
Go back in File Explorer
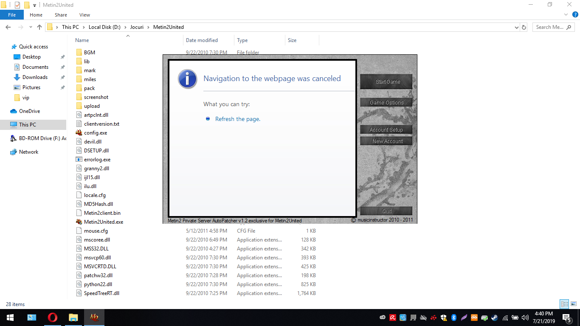click(x=8, y=27)
